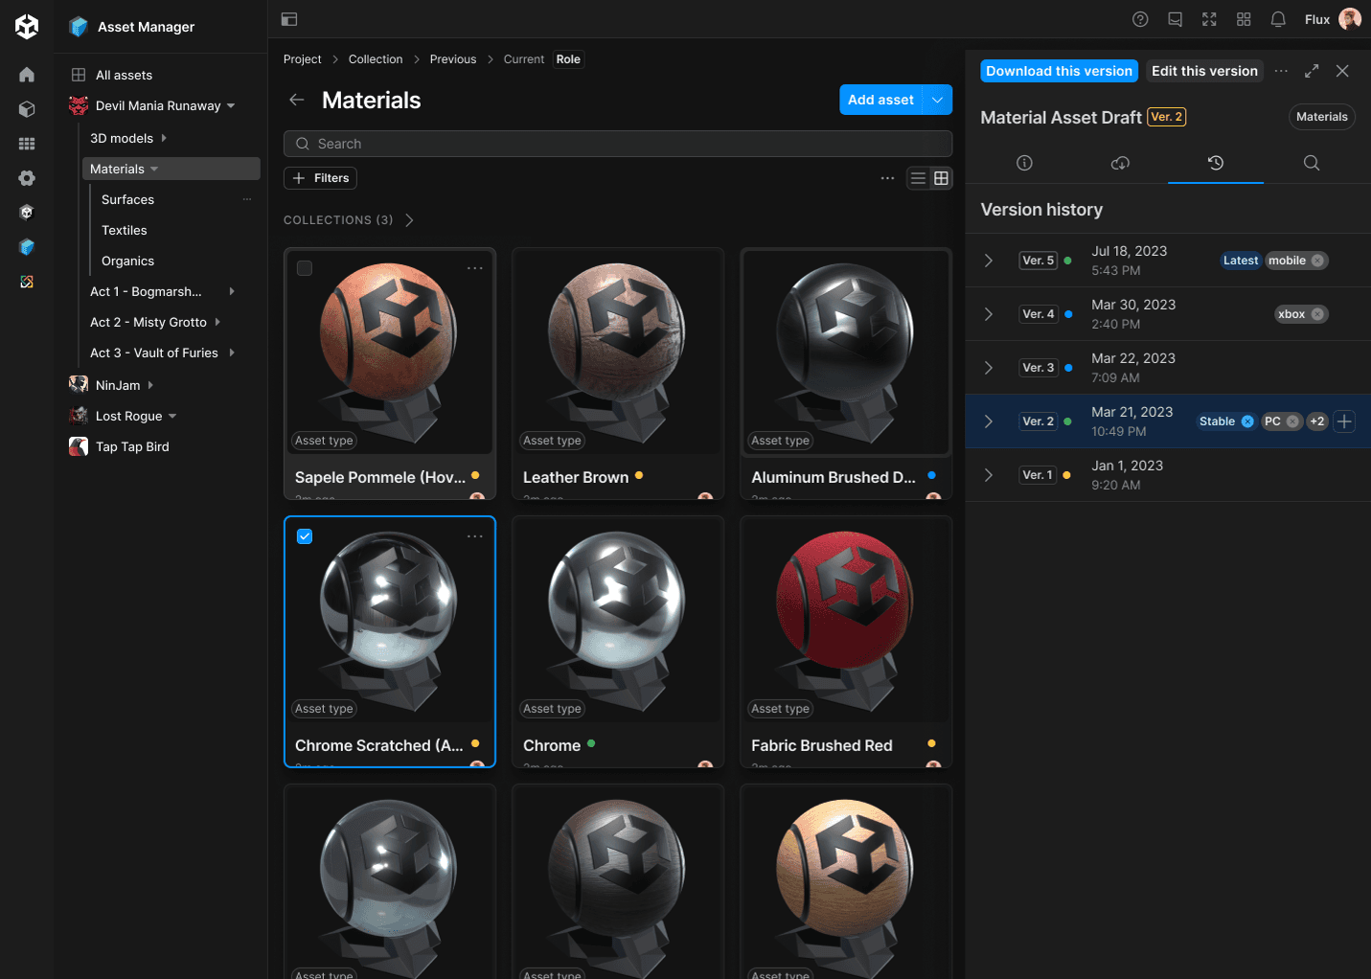This screenshot has height=979, width=1371.
Task: Open the search tab in the asset panel
Action: point(1311,163)
